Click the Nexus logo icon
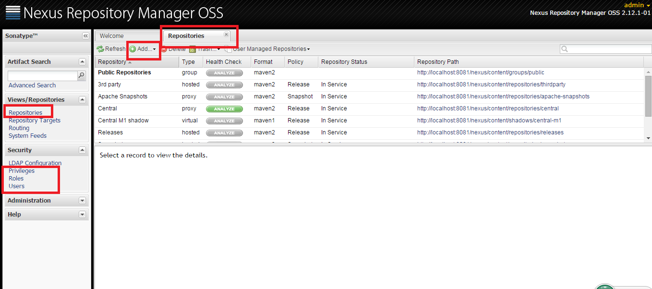The height and width of the screenshot is (289, 652). click(x=12, y=12)
